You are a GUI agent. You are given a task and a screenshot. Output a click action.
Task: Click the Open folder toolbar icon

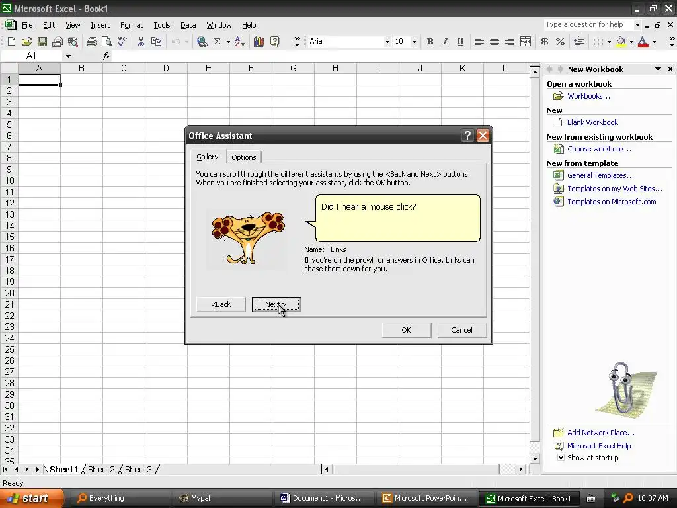[26, 42]
